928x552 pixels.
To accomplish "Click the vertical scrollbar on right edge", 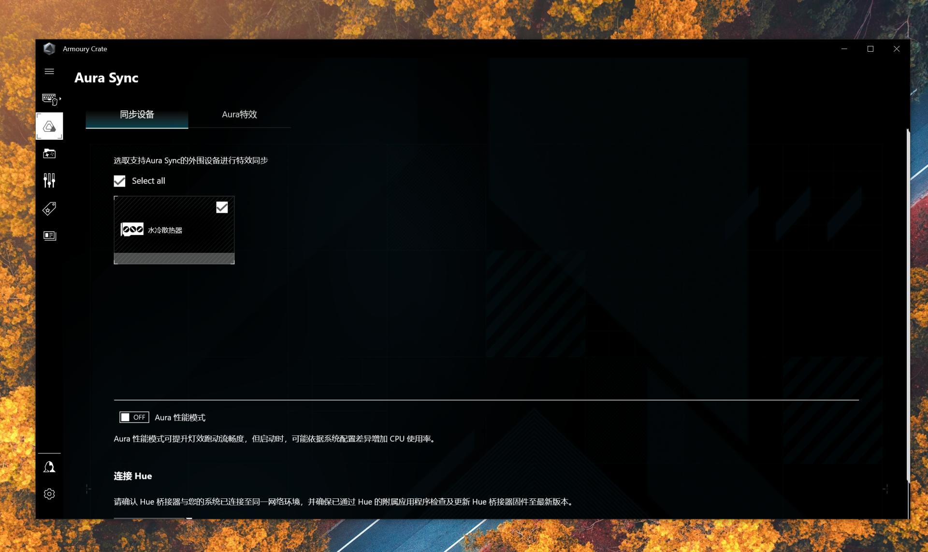I will point(908,305).
